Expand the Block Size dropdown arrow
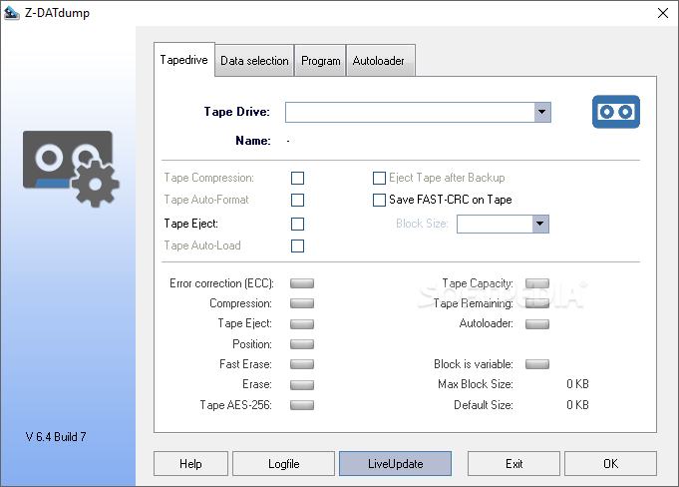This screenshot has height=487, width=679. pos(540,224)
